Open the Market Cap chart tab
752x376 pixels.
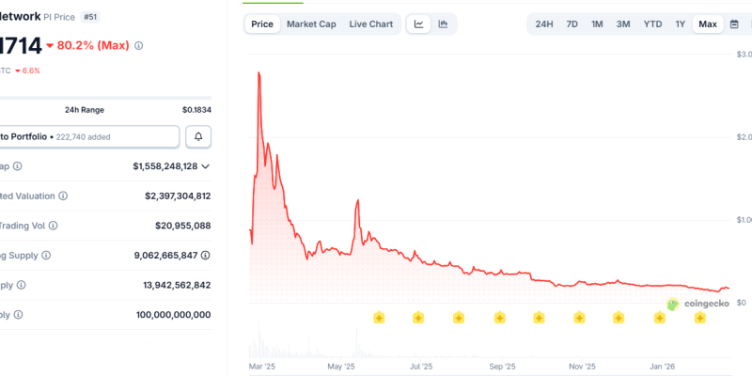pyautogui.click(x=311, y=23)
